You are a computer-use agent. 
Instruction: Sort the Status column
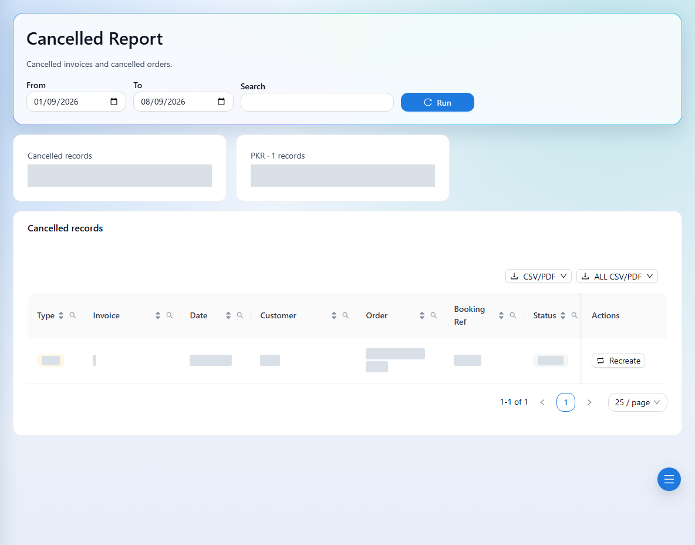point(562,315)
